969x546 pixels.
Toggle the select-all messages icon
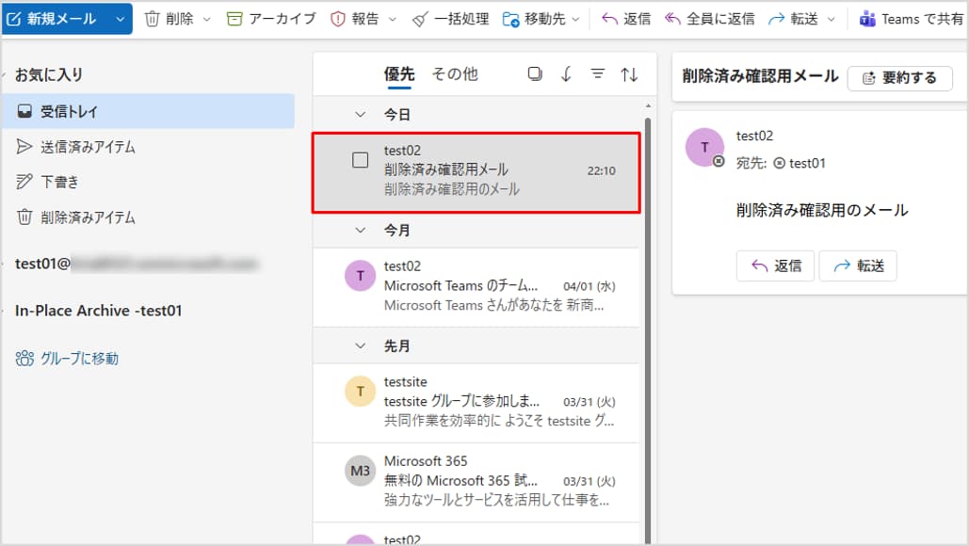pos(535,74)
